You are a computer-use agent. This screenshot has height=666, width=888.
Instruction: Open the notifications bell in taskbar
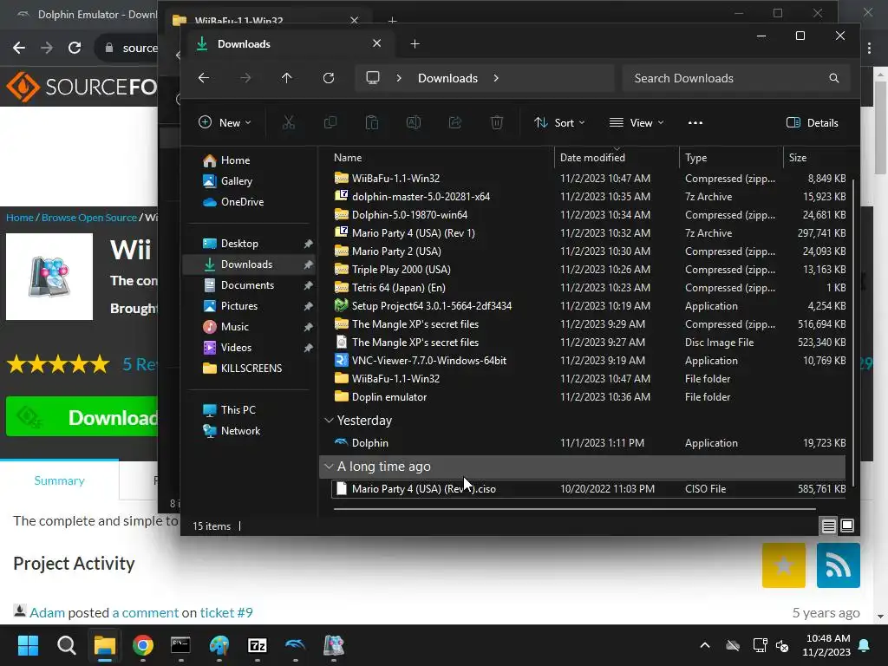coord(865,645)
